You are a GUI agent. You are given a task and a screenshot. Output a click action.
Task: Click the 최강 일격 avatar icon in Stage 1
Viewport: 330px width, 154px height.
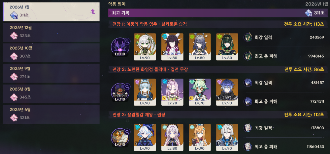pyautogui.click(x=248, y=37)
